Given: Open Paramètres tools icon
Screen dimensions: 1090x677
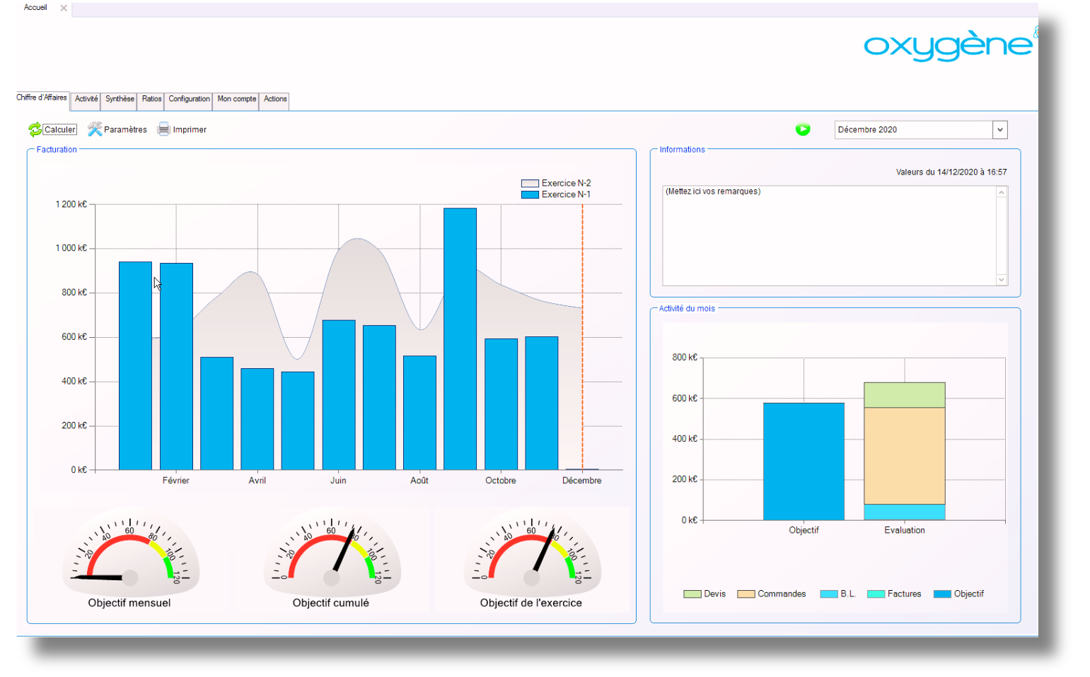Looking at the screenshot, I should point(95,129).
